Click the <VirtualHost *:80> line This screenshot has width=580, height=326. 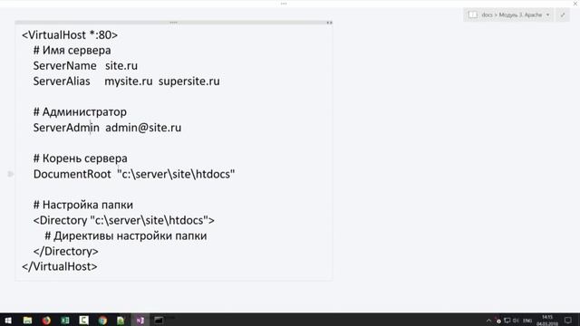(70, 34)
